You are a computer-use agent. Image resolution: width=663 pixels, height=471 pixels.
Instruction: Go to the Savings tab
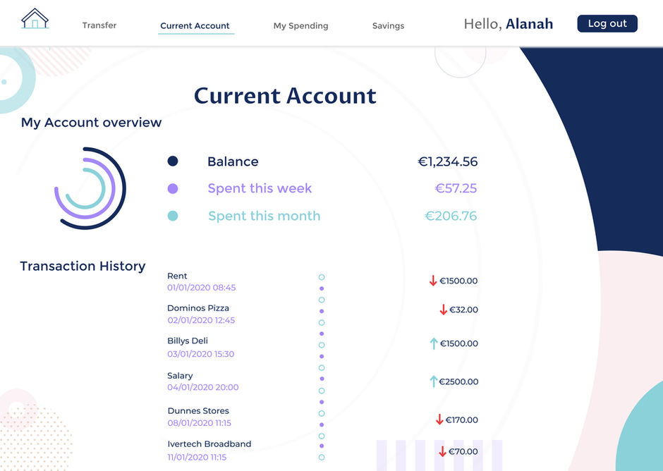coord(388,26)
